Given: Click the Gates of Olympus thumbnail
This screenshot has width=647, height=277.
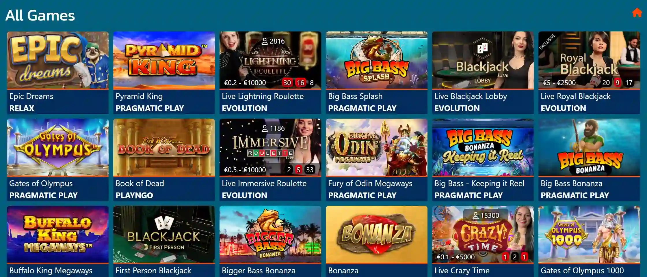Looking at the screenshot, I should point(58,147).
